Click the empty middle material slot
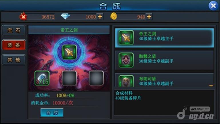 coord(69,78)
